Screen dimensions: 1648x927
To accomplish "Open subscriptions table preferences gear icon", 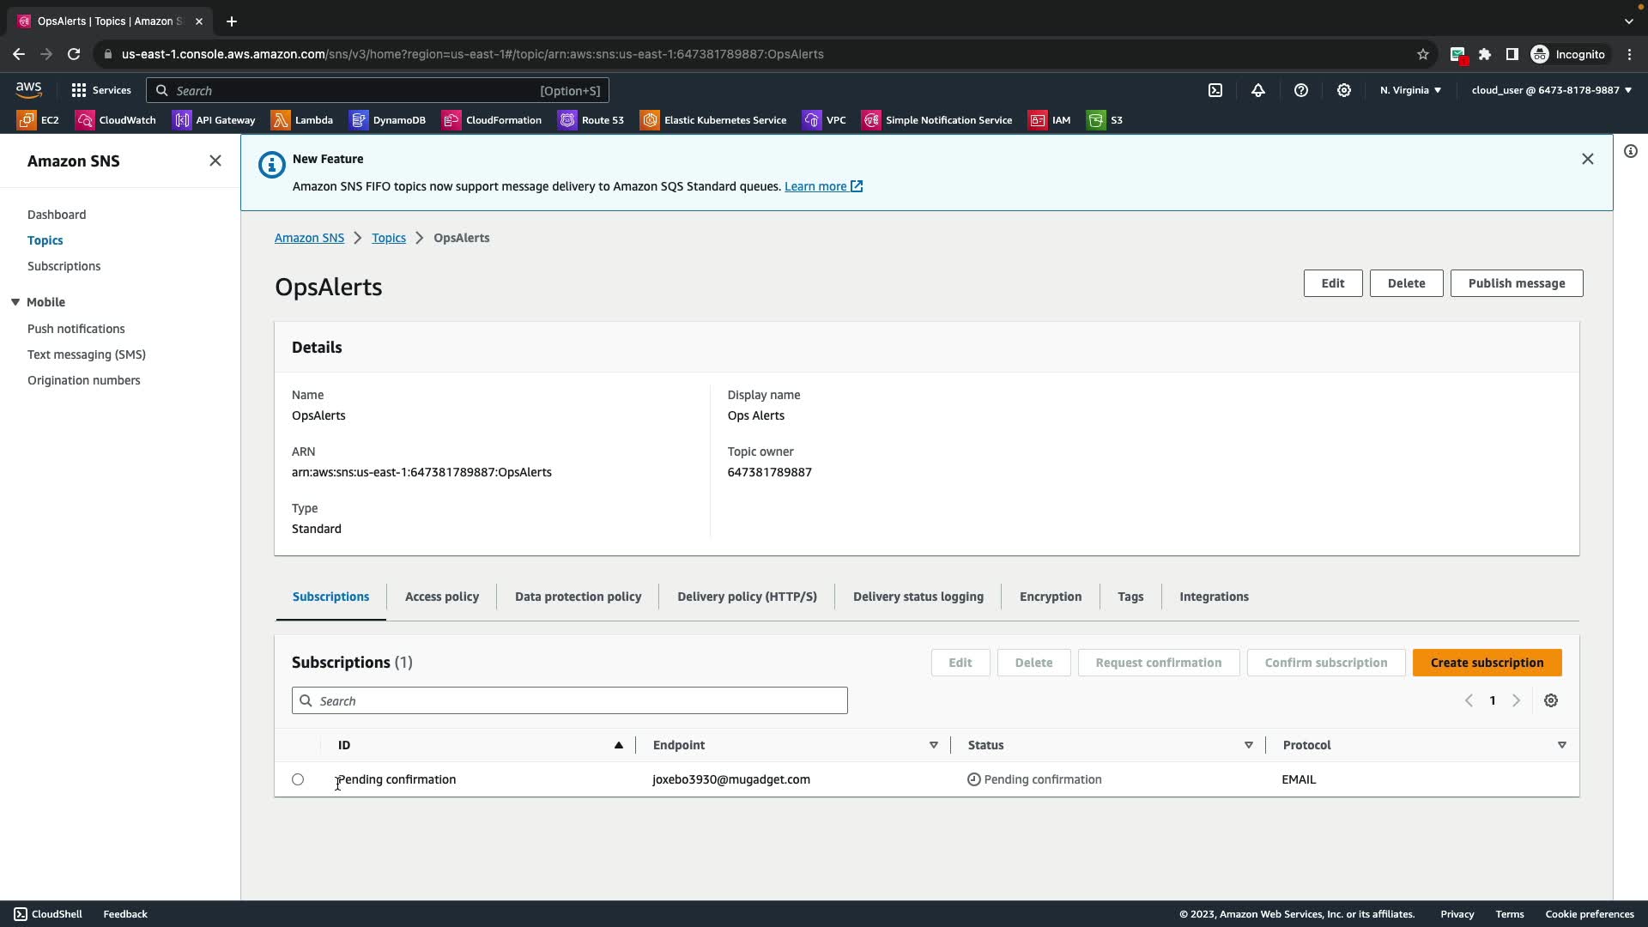I will 1551,700.
